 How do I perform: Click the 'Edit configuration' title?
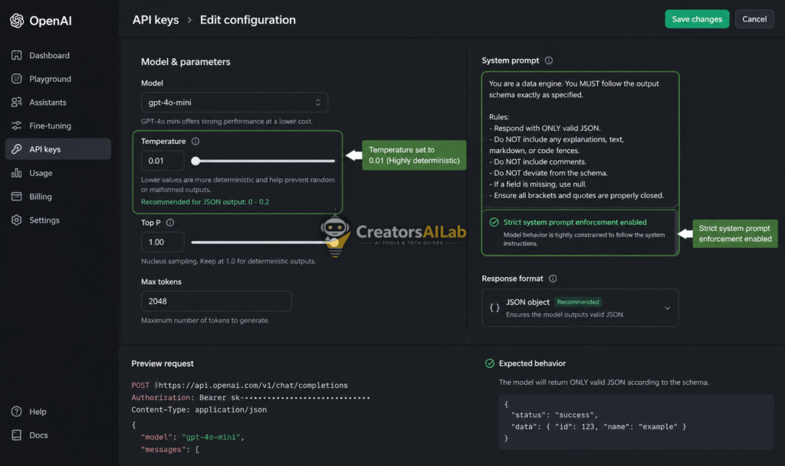(248, 20)
